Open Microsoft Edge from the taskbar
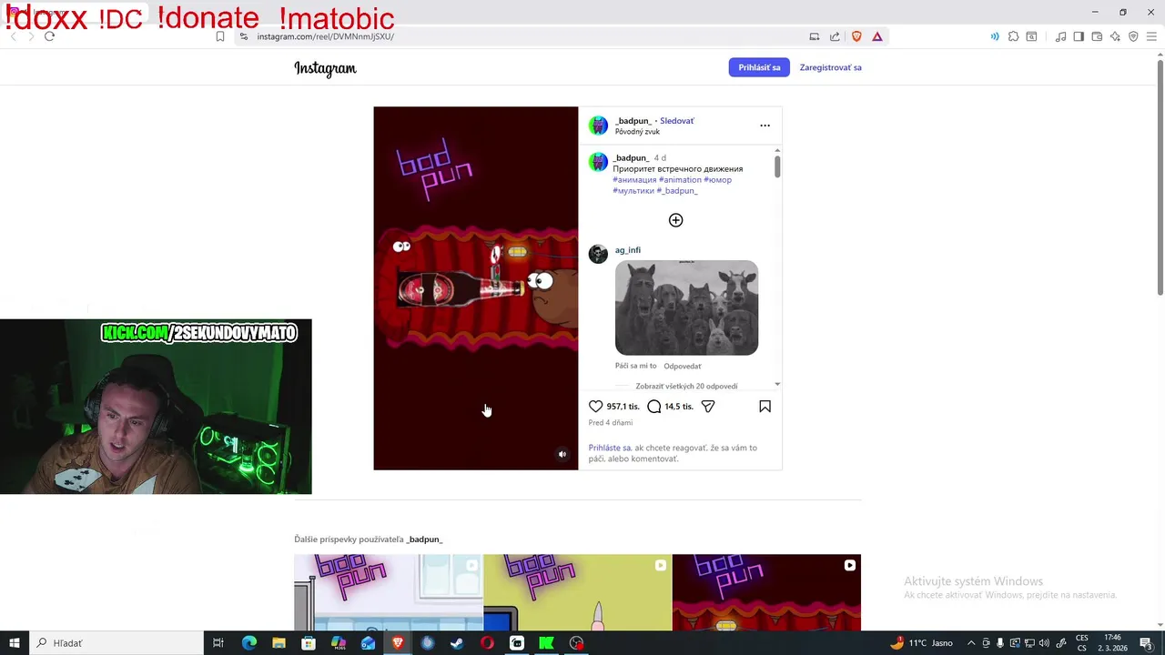The image size is (1165, 655). [x=249, y=643]
